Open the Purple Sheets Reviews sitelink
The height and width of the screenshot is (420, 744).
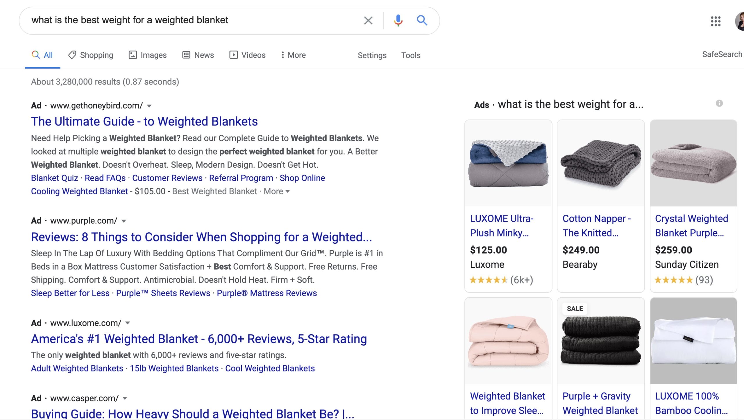pyautogui.click(x=163, y=293)
